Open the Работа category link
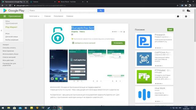Screen dimensions: 196x110 pyautogui.click(x=82, y=32)
